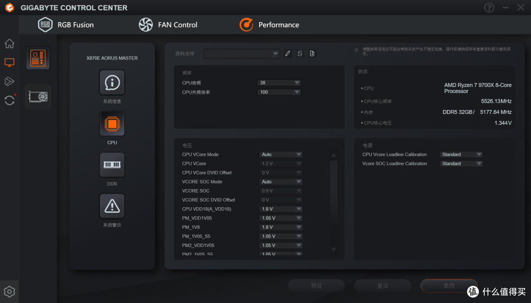Image resolution: width=531 pixels, height=303 pixels.
Task: Click the X870E AORUS MASTER label
Action: coord(112,58)
